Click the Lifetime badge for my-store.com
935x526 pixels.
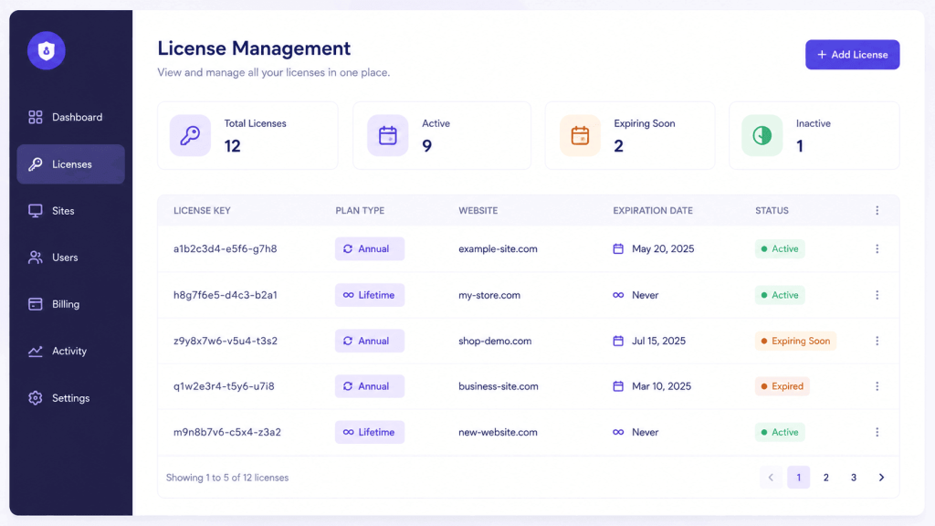pos(370,295)
